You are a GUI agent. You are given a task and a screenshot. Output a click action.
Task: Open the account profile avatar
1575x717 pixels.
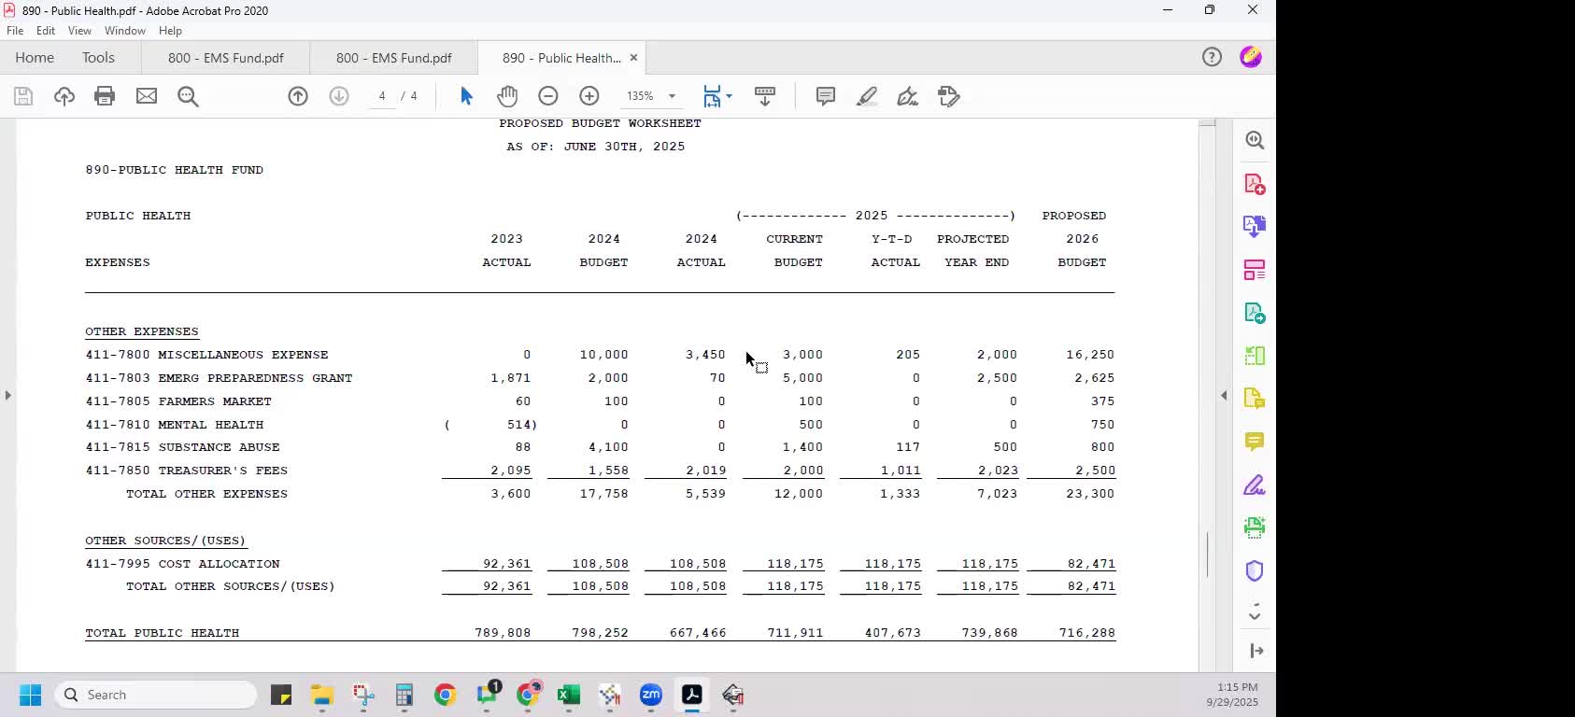(x=1251, y=58)
